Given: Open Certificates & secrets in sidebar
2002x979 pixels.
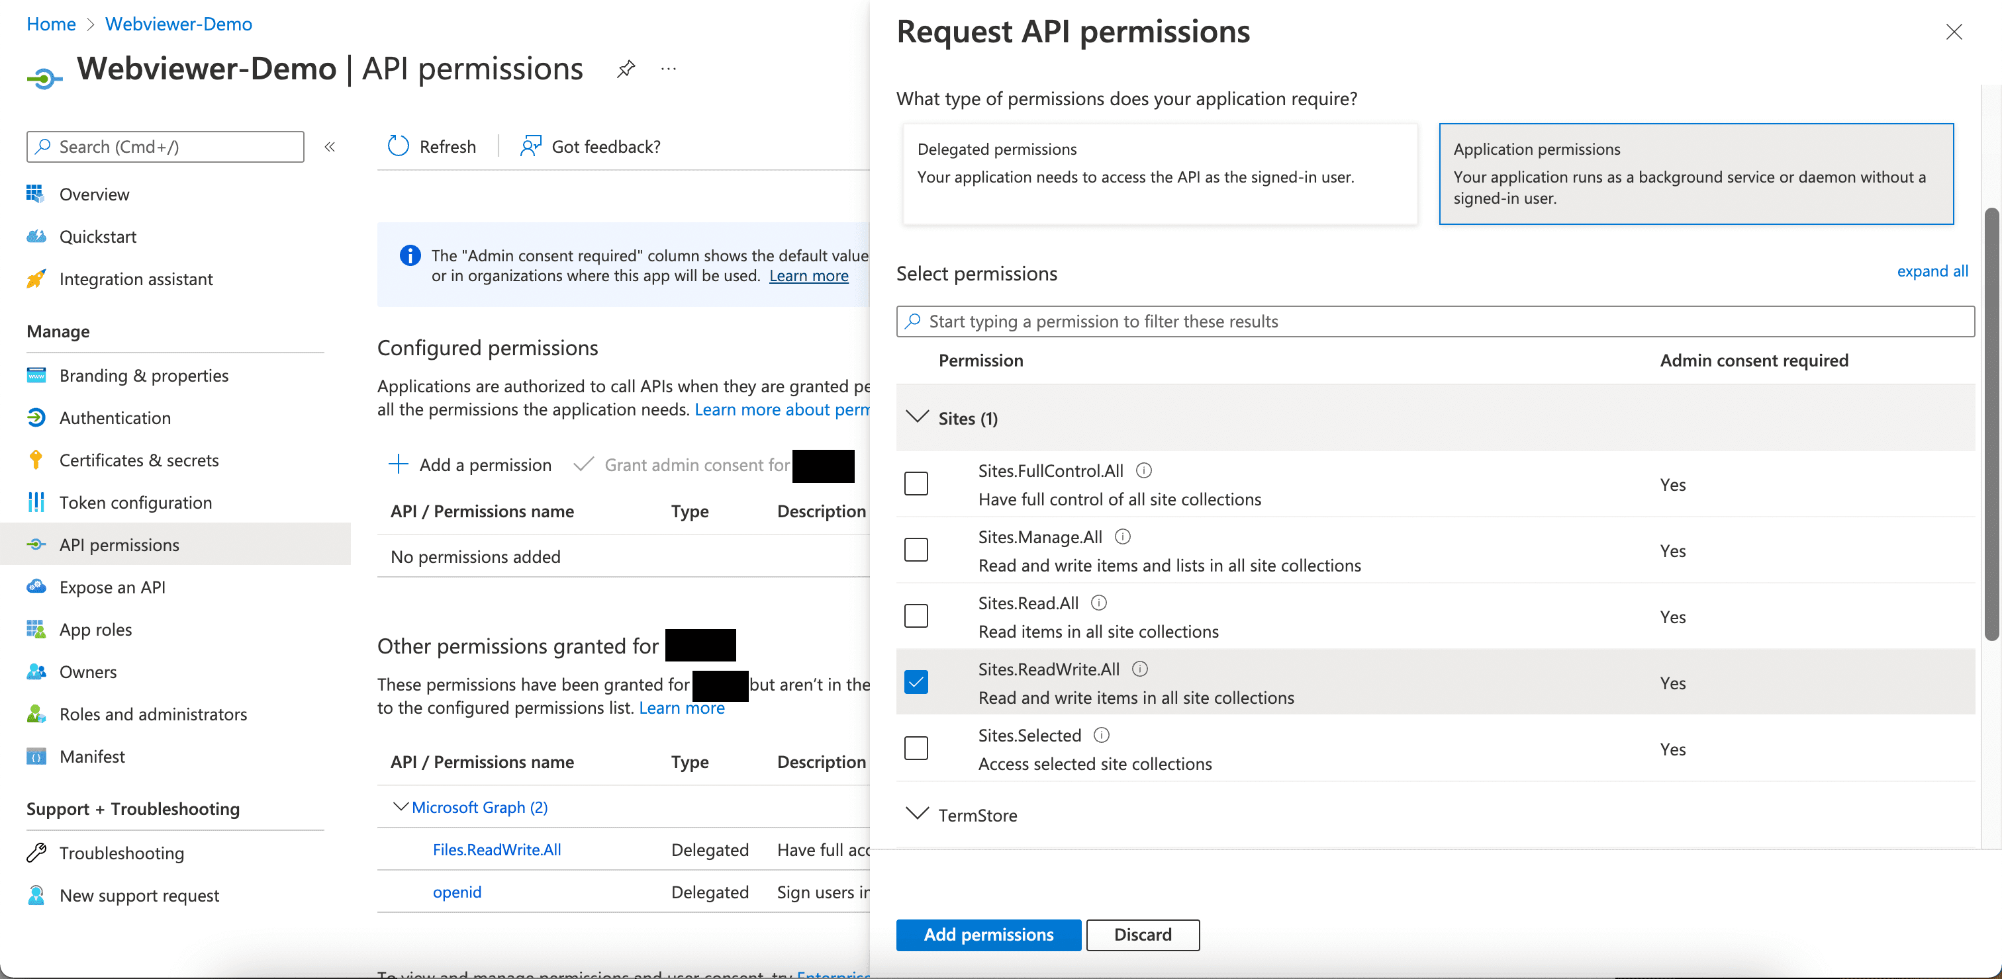Looking at the screenshot, I should 139,460.
